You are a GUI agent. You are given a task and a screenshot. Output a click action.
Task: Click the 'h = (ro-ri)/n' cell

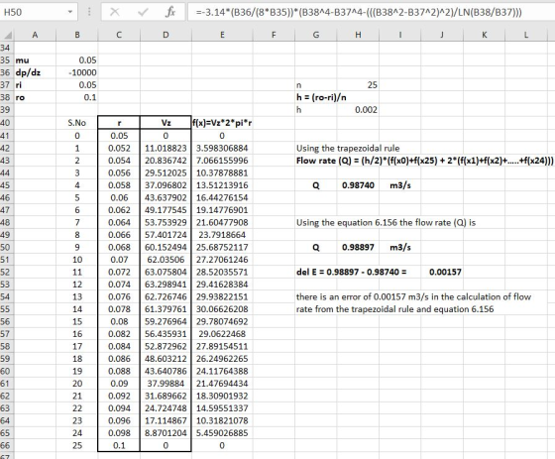[x=321, y=97]
